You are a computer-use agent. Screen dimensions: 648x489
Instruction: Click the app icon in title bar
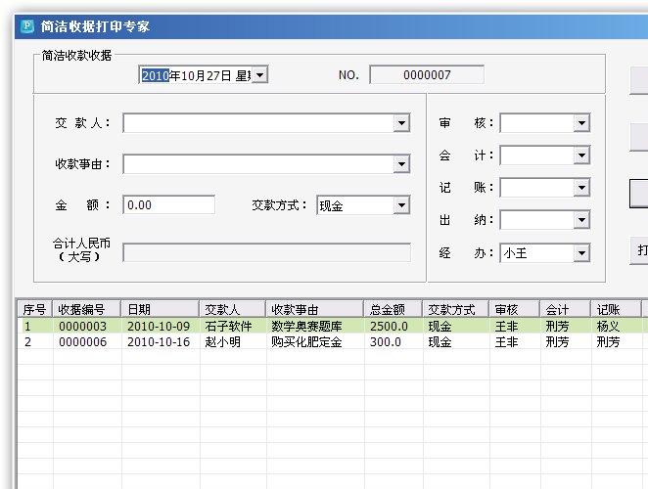point(26,26)
